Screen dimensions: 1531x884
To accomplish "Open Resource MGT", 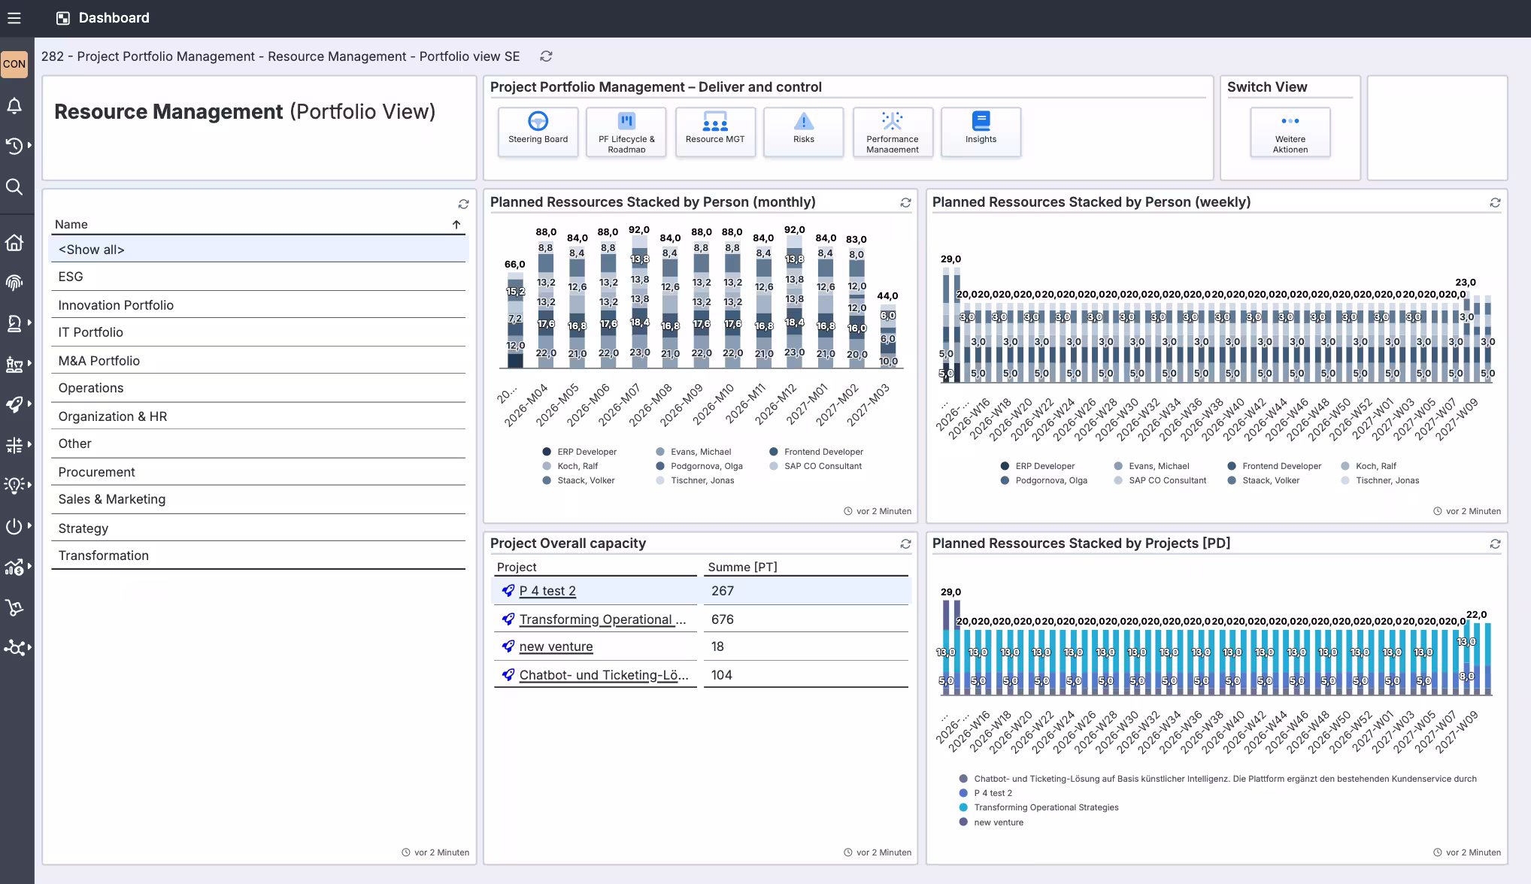I will pyautogui.click(x=715, y=132).
